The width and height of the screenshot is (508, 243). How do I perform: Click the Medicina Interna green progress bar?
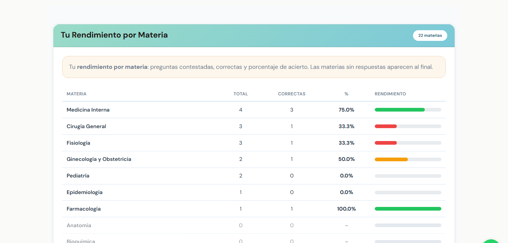pyautogui.click(x=400, y=110)
